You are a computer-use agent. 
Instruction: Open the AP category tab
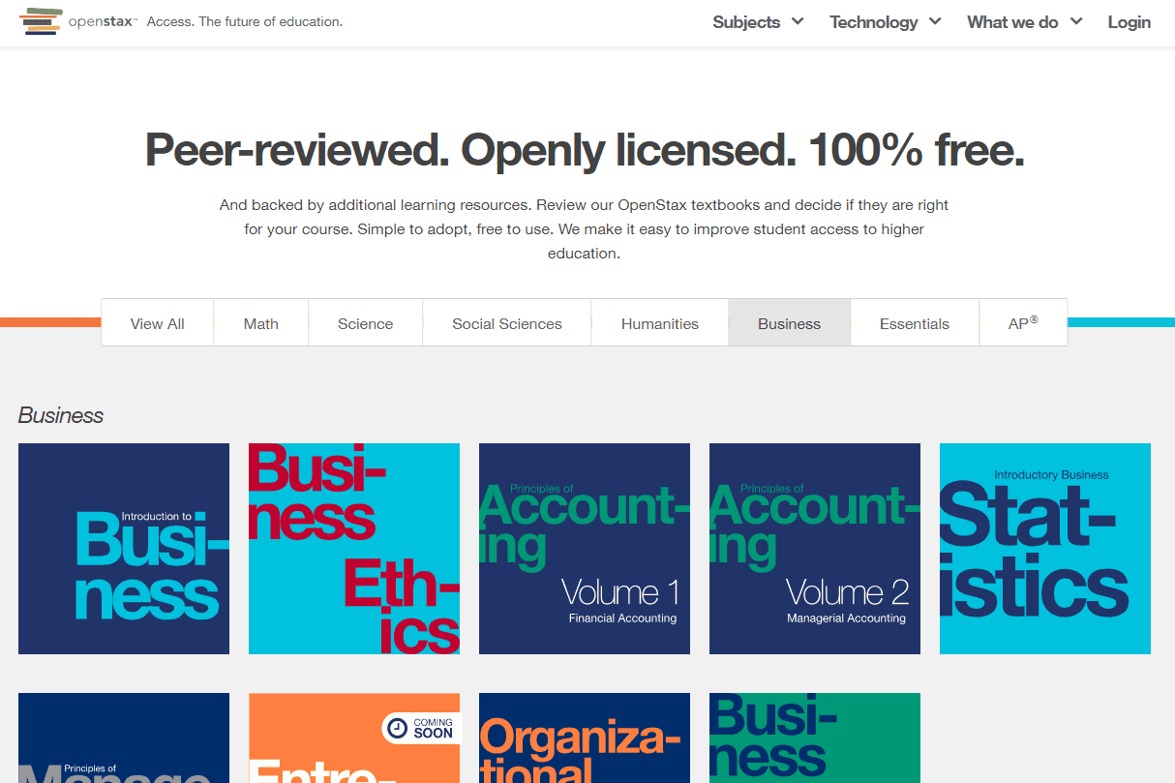(1023, 322)
